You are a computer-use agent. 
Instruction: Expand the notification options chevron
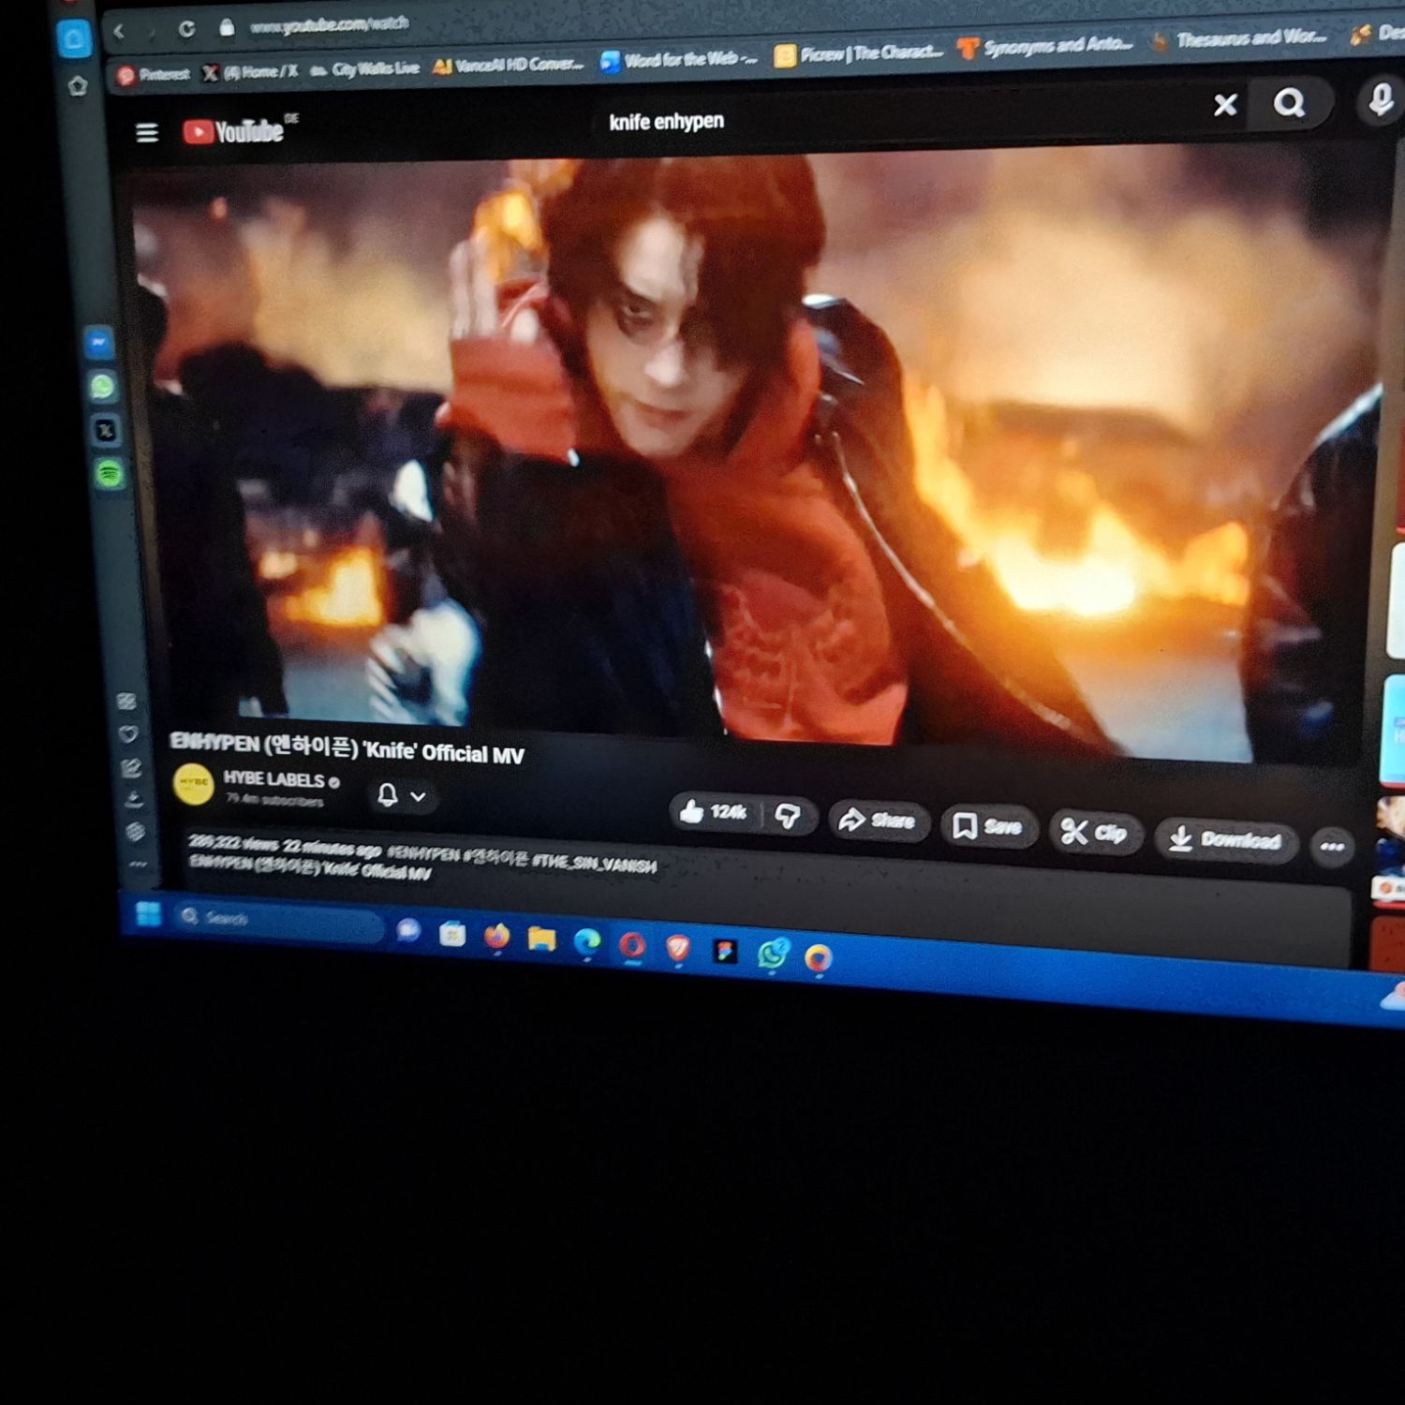tap(419, 796)
